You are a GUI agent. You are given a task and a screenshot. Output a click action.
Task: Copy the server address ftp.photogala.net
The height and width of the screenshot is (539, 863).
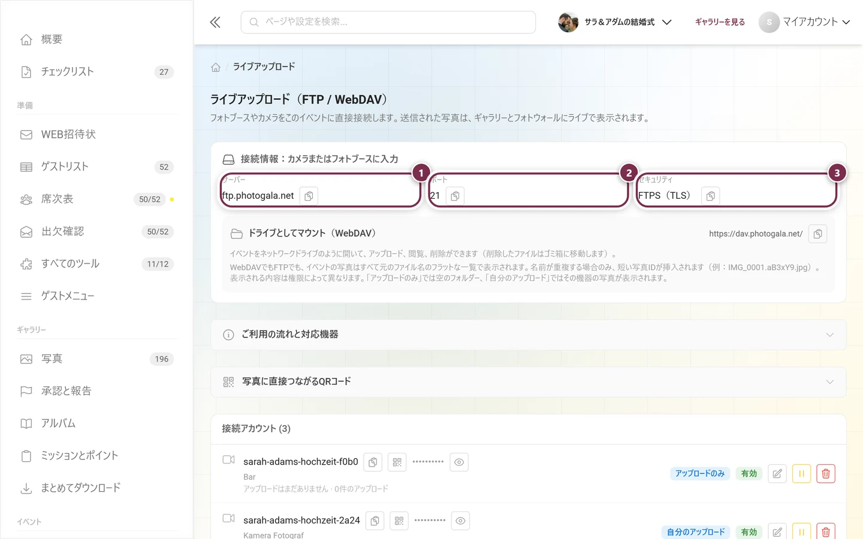click(x=309, y=196)
